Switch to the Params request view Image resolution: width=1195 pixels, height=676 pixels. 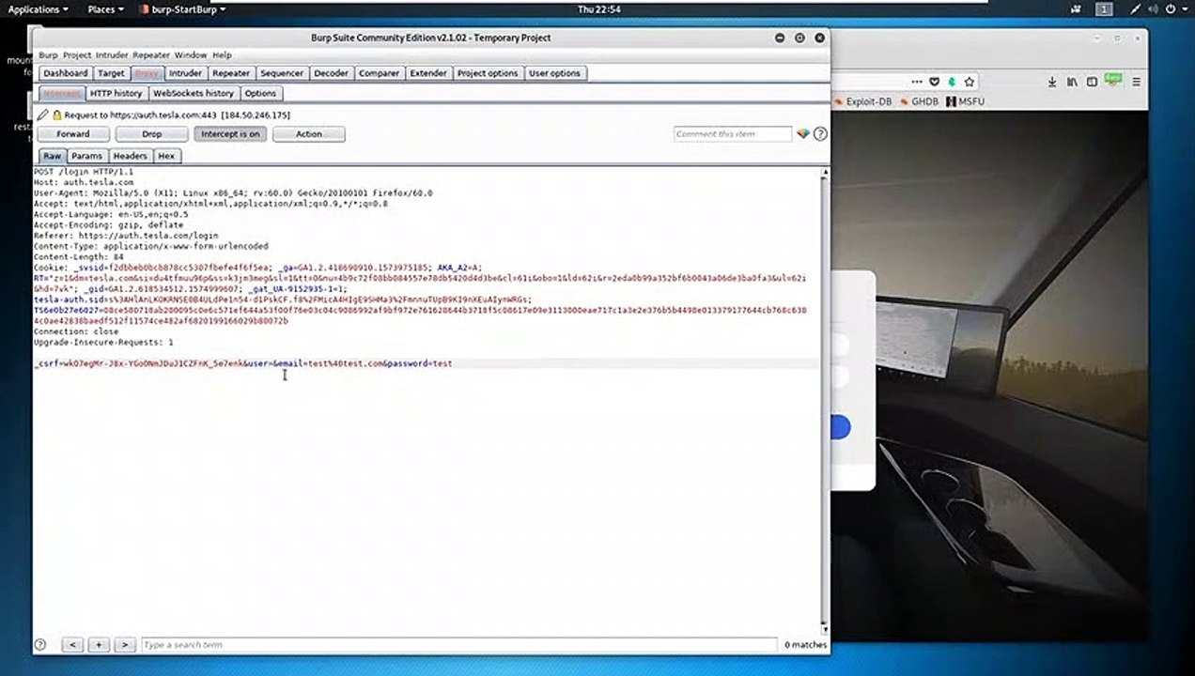point(86,156)
